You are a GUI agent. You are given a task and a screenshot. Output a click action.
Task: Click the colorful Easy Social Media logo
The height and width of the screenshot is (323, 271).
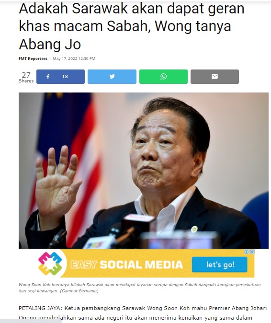[x=50, y=264]
